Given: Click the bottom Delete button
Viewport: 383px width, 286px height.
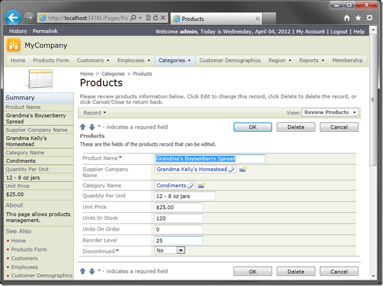Looking at the screenshot, I should coord(296,271).
